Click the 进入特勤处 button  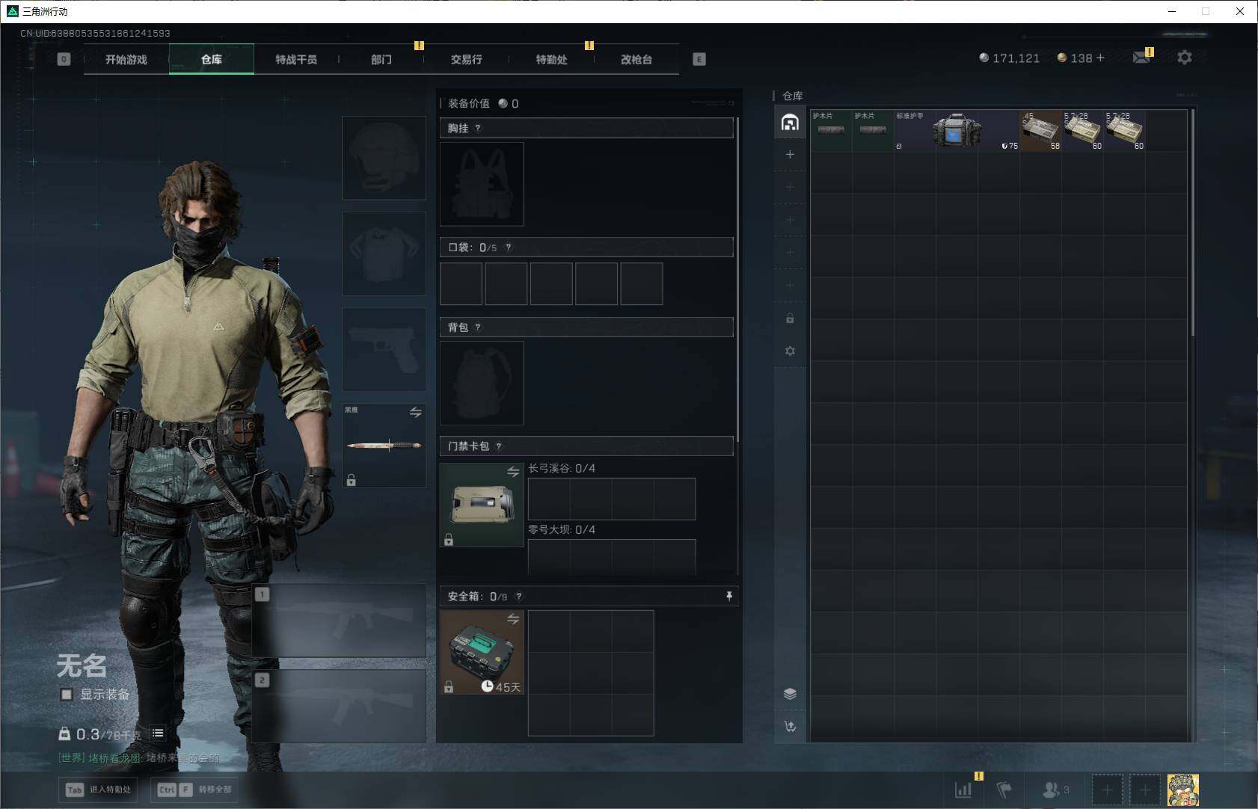pos(99,790)
